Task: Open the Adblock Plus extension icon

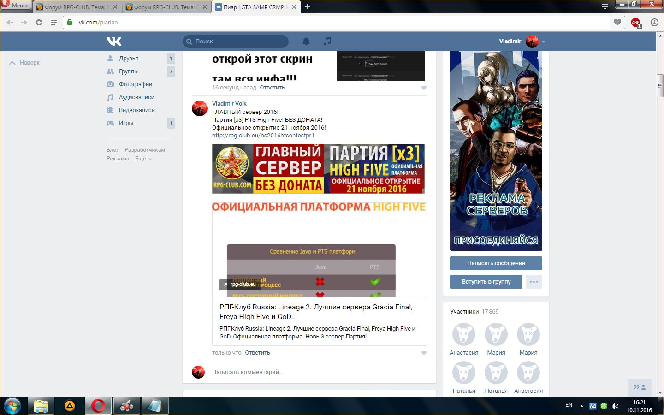Action: pyautogui.click(x=636, y=22)
